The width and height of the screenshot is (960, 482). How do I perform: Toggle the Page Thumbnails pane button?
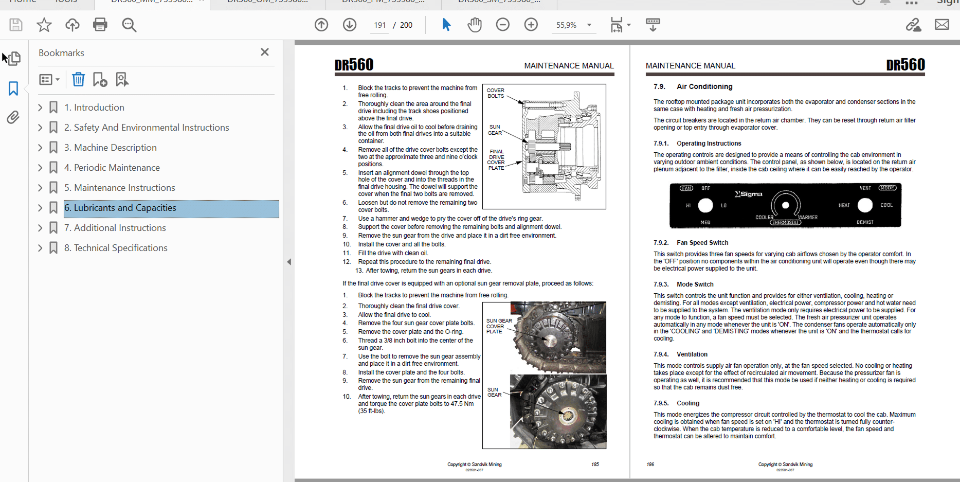coord(13,58)
